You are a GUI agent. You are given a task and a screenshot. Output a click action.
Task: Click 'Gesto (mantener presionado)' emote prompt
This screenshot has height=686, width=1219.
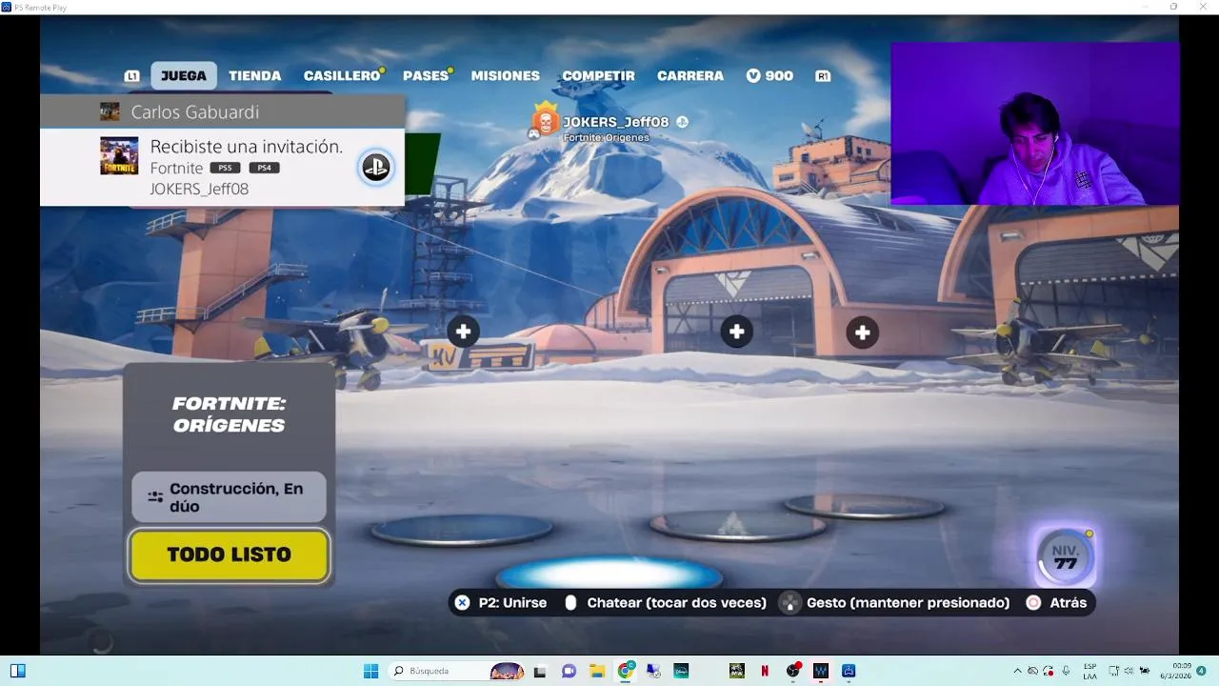pyautogui.click(x=908, y=602)
